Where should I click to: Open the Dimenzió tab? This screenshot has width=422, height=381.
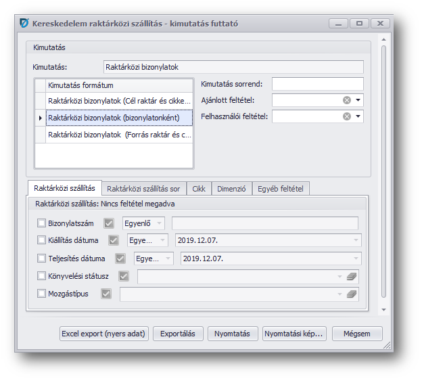click(x=231, y=189)
